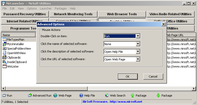Select Clipboardic list entry name
The height and width of the screenshot is (105, 197).
click(14, 58)
